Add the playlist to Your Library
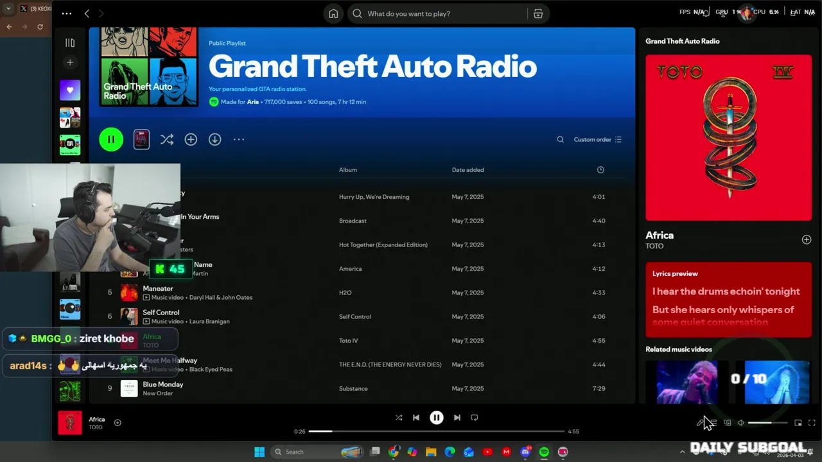822x462 pixels. 191,139
